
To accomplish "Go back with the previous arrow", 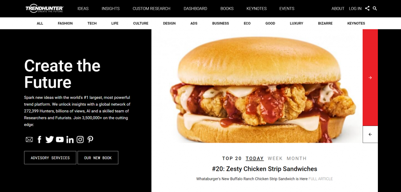I will coord(370,134).
